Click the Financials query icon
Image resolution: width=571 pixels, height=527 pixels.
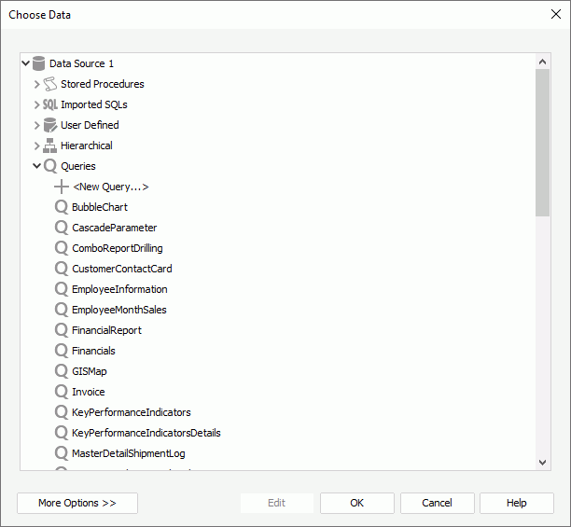tap(62, 351)
